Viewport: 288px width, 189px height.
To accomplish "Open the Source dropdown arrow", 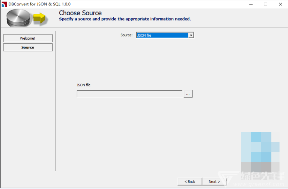I will point(191,35).
